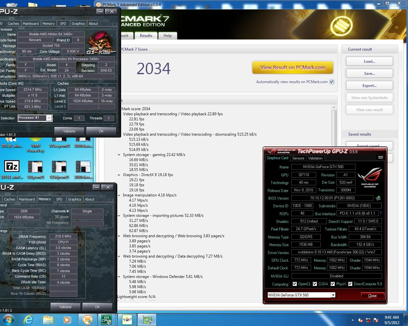Open the 285.38_win folder on the desktop
The height and width of the screenshot is (326, 408).
click(x=12, y=142)
